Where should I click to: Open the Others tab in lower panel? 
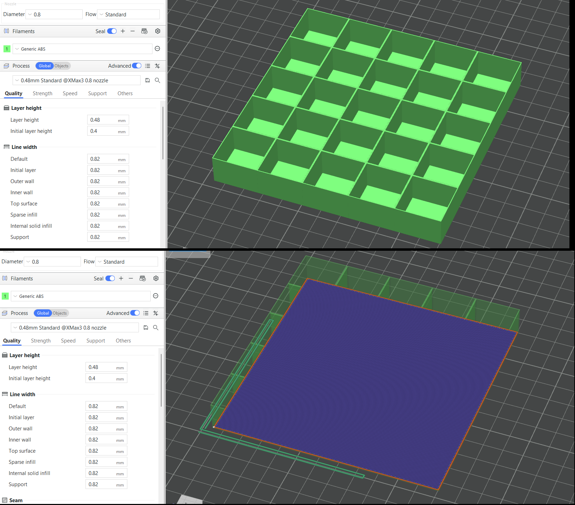pyautogui.click(x=123, y=341)
